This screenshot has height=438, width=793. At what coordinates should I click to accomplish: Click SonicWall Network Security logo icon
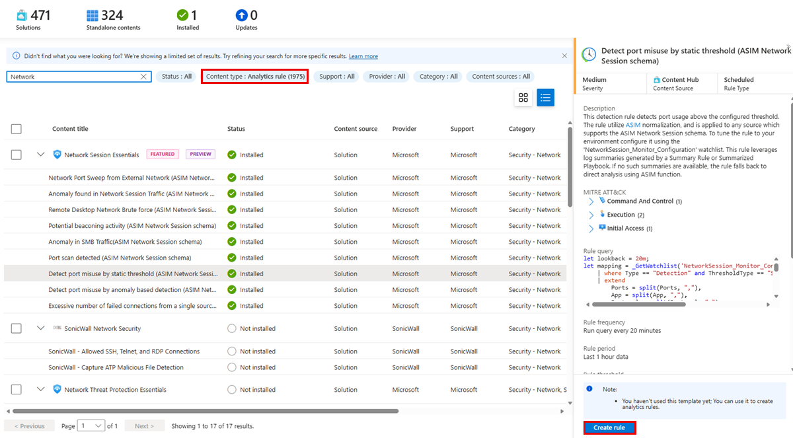click(57, 328)
